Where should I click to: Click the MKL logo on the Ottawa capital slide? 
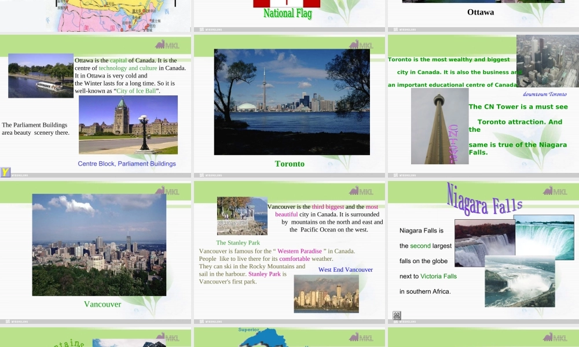pos(167,45)
